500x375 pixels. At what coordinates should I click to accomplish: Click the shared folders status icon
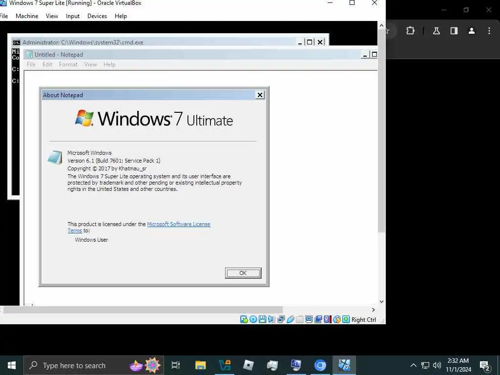point(299,319)
